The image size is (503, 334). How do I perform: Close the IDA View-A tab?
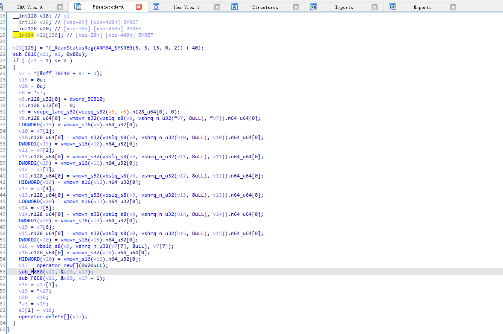pos(60,7)
